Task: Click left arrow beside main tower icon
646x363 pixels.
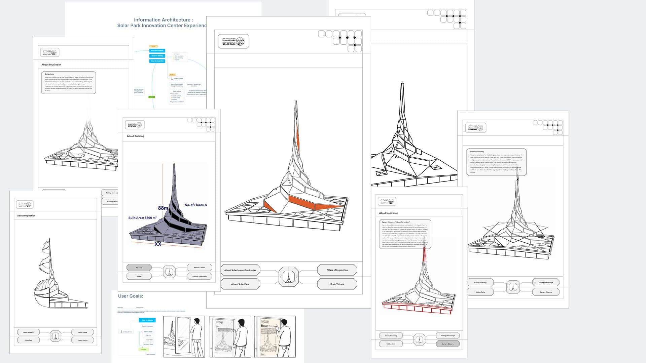Action: pos(281,277)
